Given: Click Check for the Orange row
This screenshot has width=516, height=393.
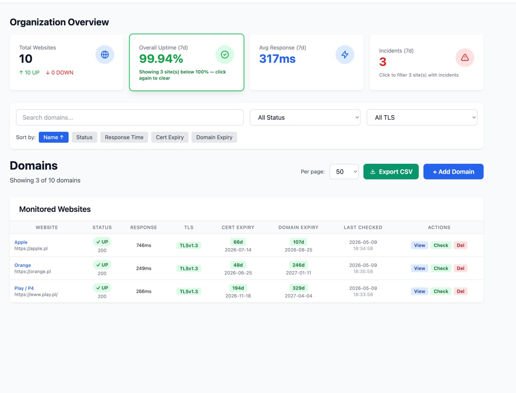Looking at the screenshot, I should tap(441, 268).
